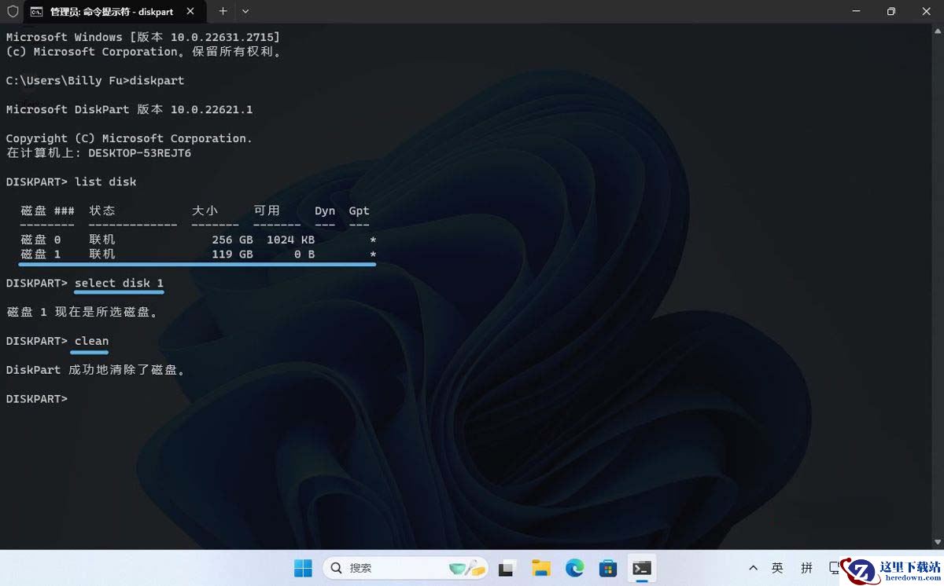Click the administrator shield icon in title bar
The image size is (944, 586).
click(12, 12)
